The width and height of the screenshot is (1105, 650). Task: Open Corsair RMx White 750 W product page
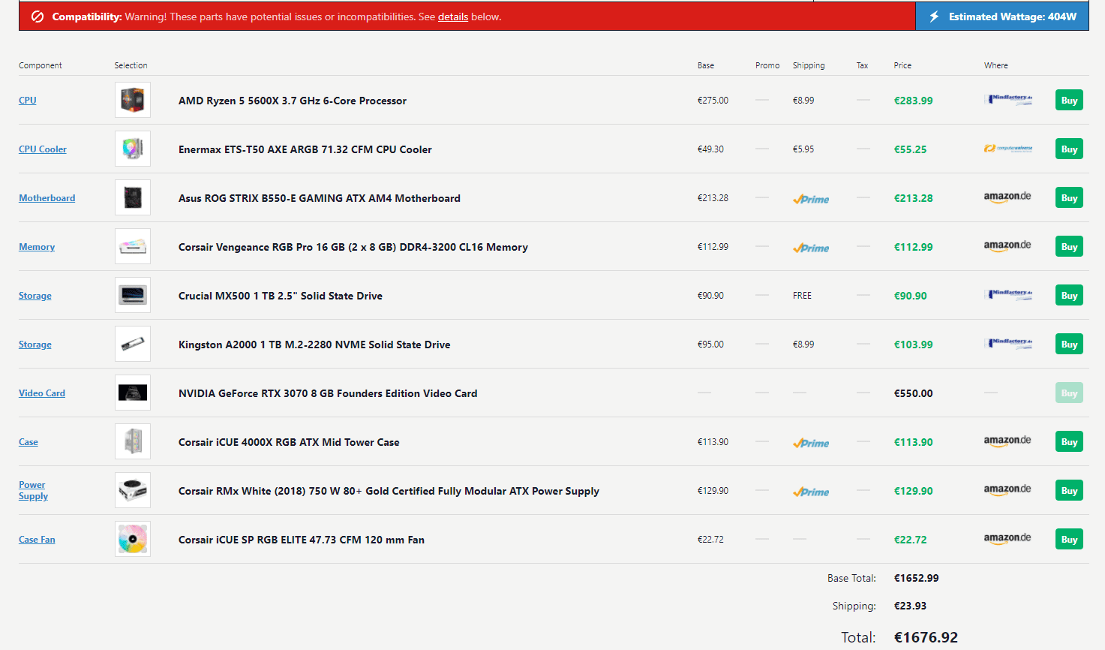point(389,491)
